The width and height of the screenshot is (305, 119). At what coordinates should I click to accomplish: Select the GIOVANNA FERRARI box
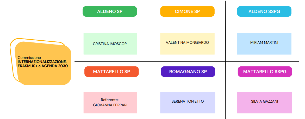[110, 103]
